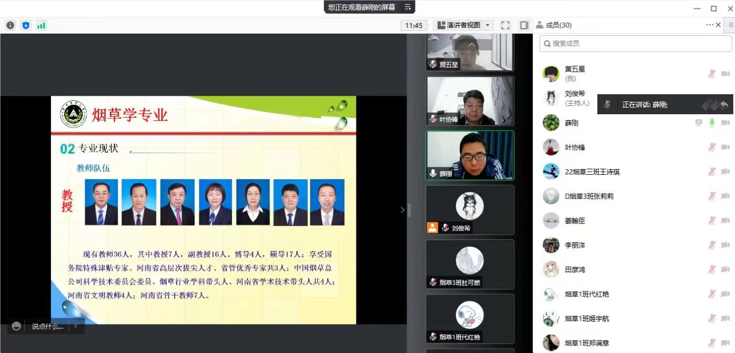Enter full screen mode
This screenshot has height=353, width=735.
tap(505, 25)
